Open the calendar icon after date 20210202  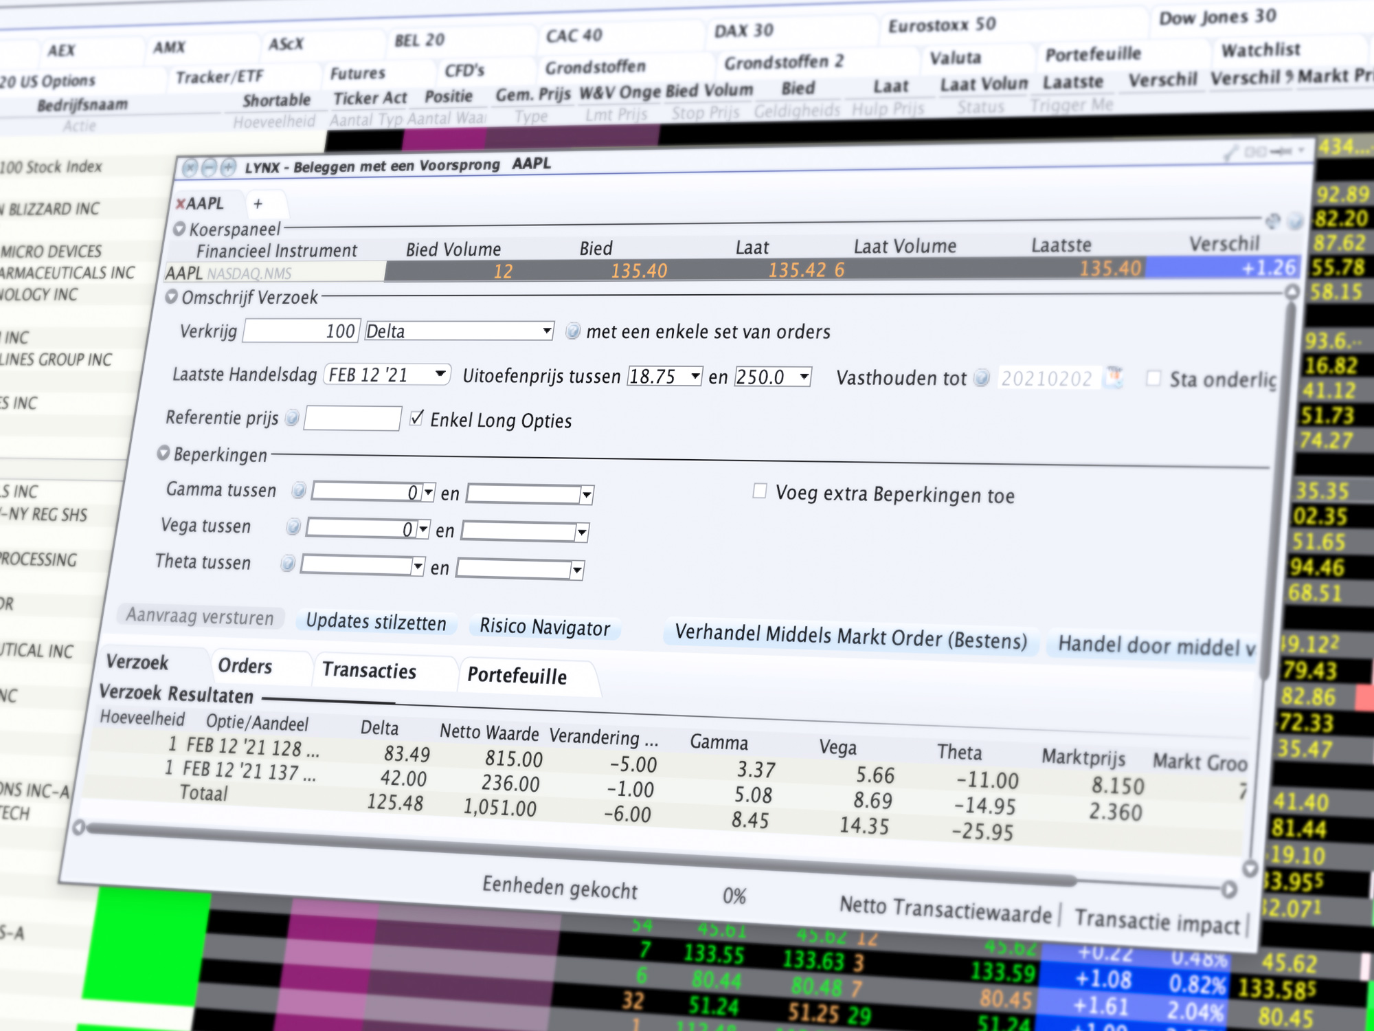[1114, 377]
